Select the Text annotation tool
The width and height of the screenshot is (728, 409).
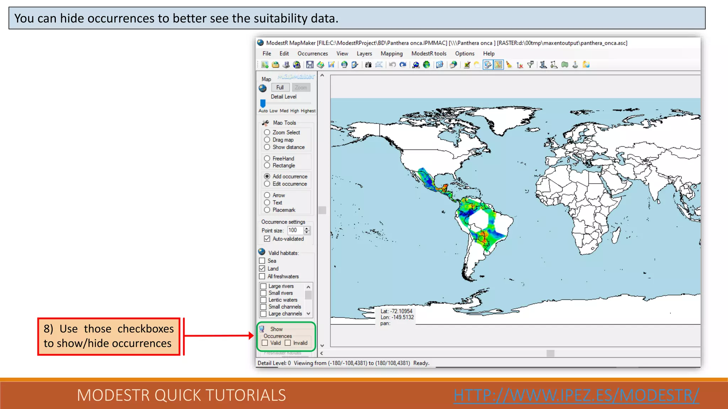[267, 202]
